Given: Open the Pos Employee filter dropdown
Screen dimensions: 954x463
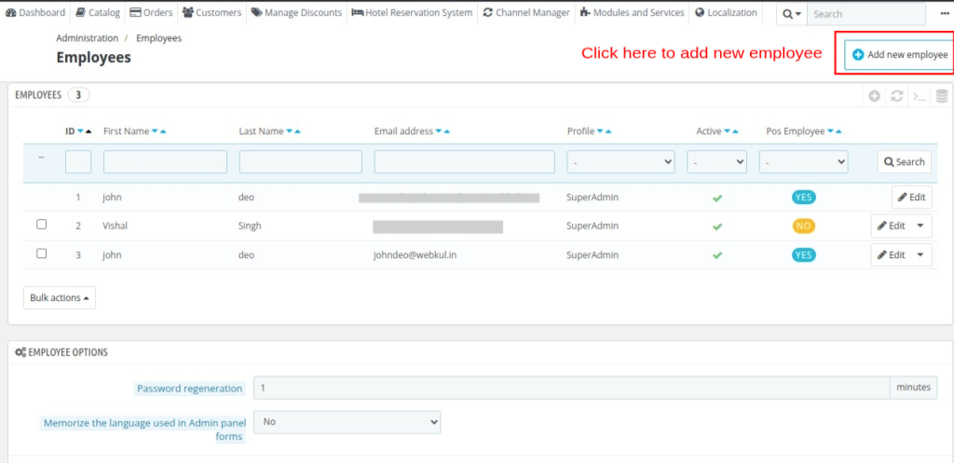Looking at the screenshot, I should coord(803,162).
